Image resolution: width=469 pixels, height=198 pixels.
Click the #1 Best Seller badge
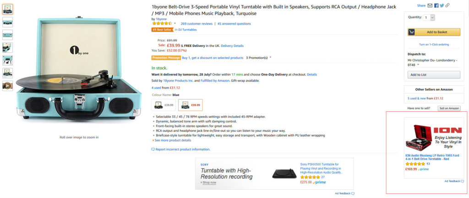(x=162, y=30)
